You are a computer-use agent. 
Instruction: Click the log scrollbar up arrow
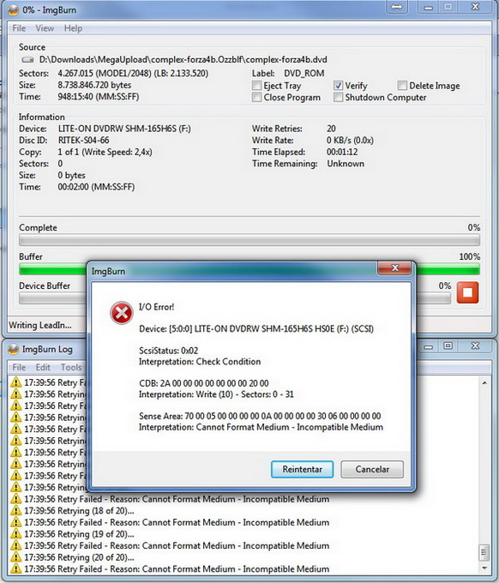(484, 382)
